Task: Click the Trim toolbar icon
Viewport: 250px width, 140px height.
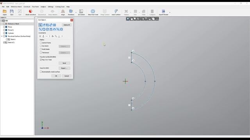Action: (135, 12)
